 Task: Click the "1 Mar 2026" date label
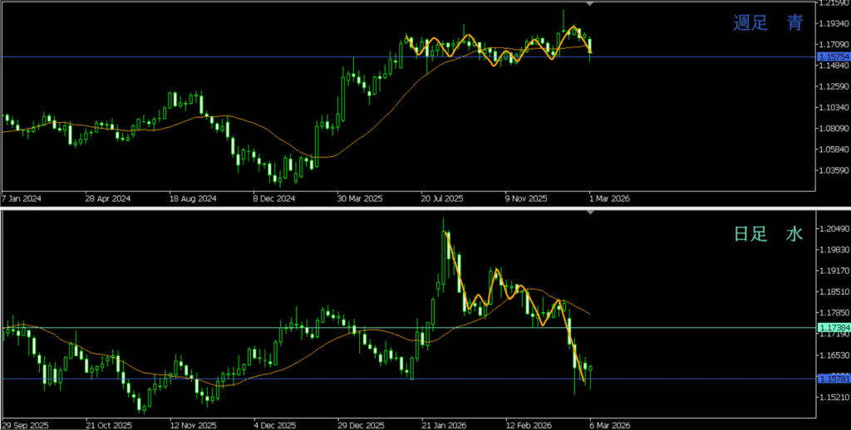coord(608,199)
